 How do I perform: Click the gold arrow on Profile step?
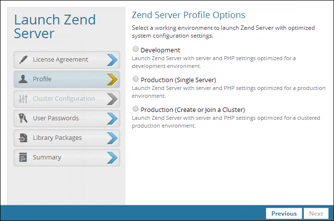112,79
